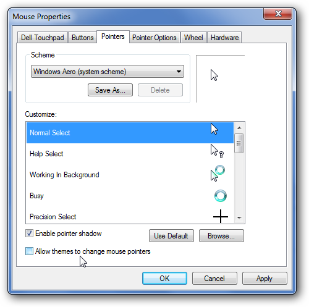Click the Busy spinning ring icon
Image resolution: width=309 pixels, height=307 pixels.
pyautogui.click(x=221, y=196)
